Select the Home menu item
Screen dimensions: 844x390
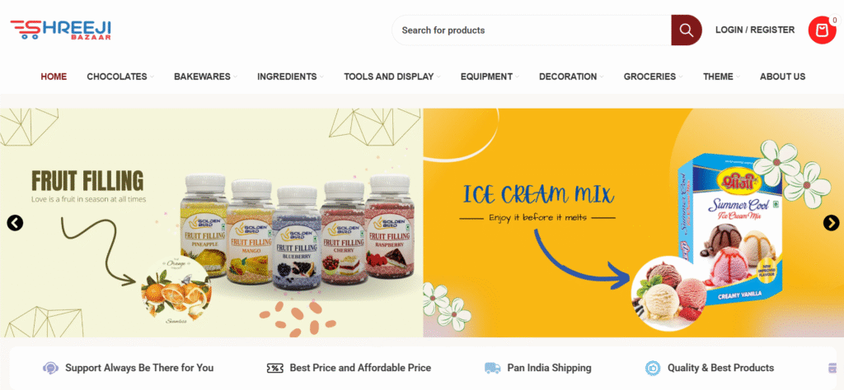[x=54, y=77]
